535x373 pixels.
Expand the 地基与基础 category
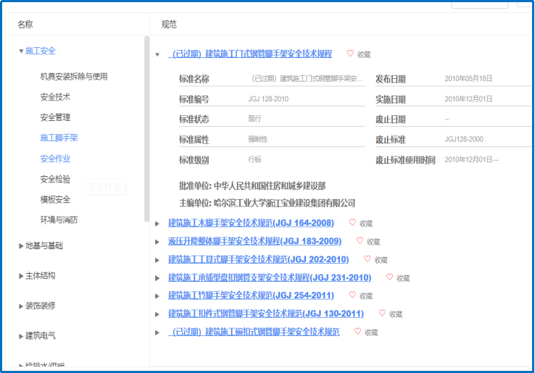click(21, 246)
